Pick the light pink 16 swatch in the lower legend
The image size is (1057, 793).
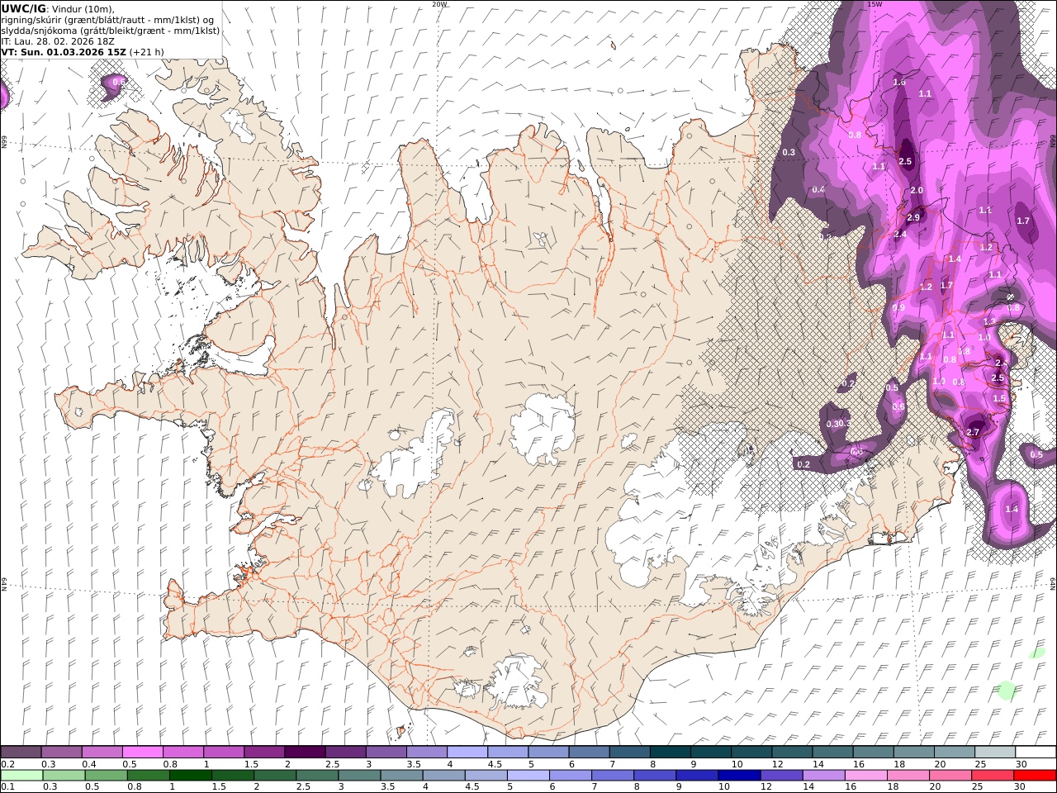pyautogui.click(x=866, y=776)
